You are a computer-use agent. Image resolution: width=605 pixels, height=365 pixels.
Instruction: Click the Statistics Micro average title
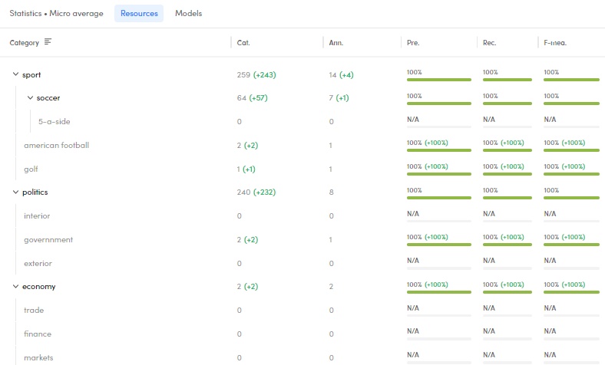click(56, 14)
